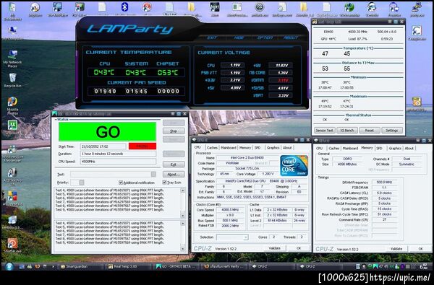Activate the GO - ORTHOS BETA taskbar button

pos(176,266)
